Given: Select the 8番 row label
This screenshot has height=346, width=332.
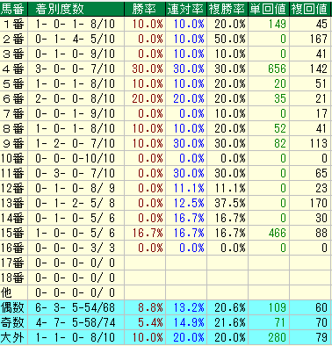Looking at the screenshot, I should [13, 128].
